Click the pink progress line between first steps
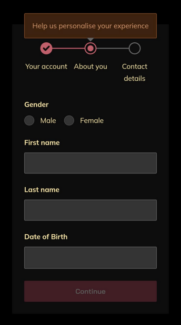Image resolution: width=181 pixels, height=325 pixels. [x=69, y=48]
